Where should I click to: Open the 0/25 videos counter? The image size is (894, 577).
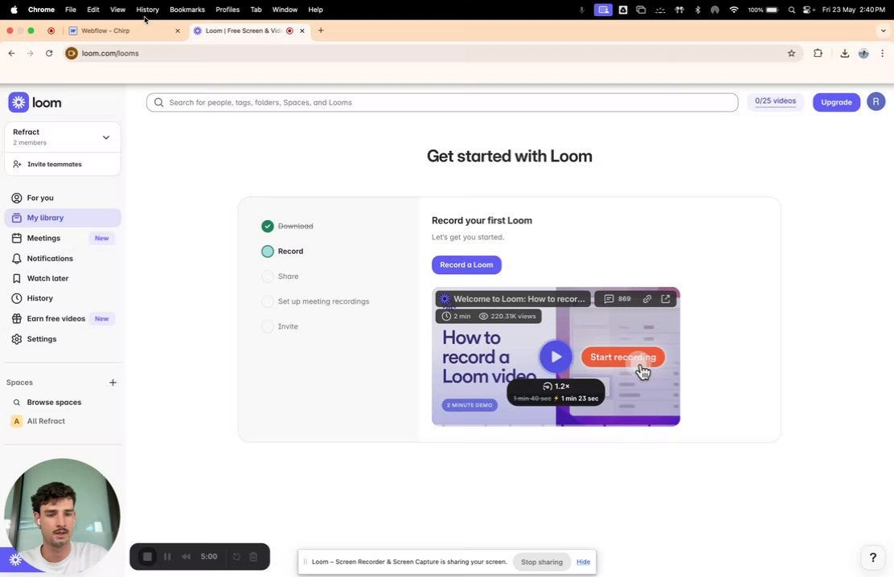(x=775, y=101)
